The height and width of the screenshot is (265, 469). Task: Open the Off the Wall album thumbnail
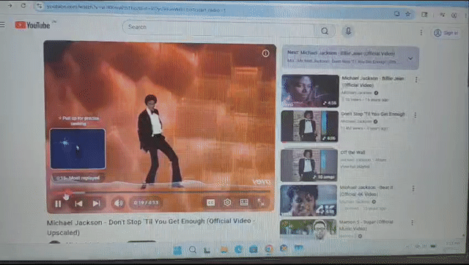[x=309, y=165]
